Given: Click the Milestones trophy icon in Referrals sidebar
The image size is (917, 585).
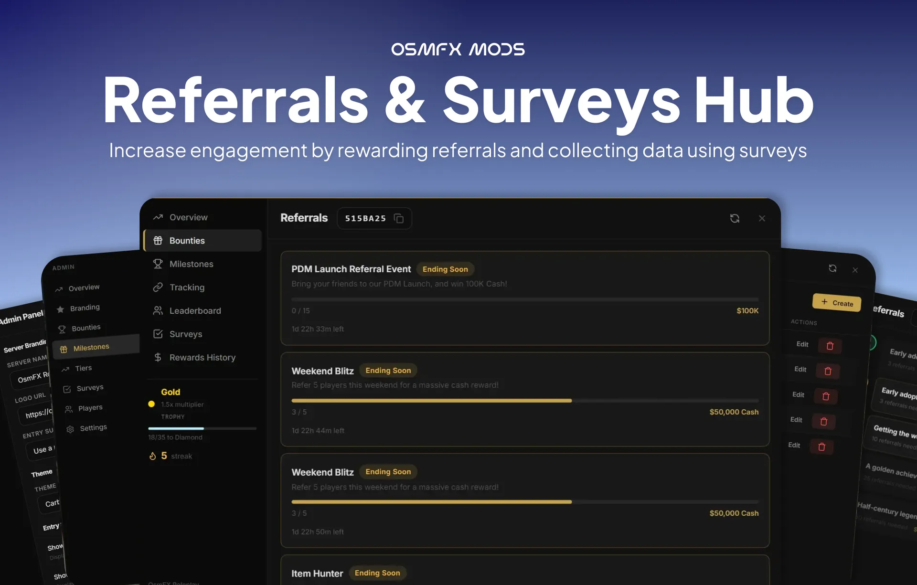Looking at the screenshot, I should click(x=158, y=264).
